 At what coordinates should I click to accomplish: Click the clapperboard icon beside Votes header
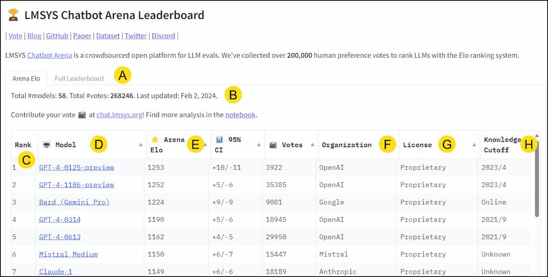(x=274, y=144)
